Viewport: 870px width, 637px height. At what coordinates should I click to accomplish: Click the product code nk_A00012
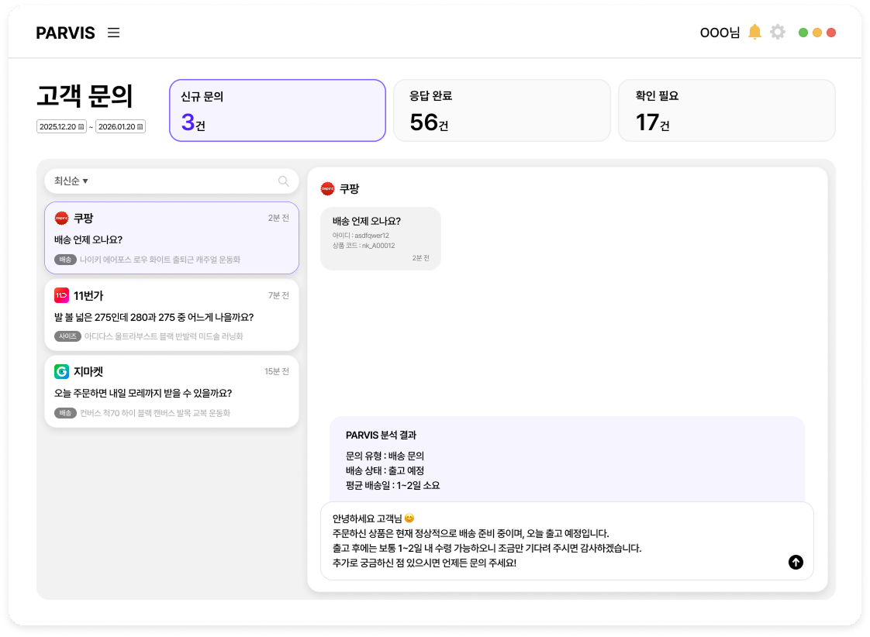(x=378, y=246)
